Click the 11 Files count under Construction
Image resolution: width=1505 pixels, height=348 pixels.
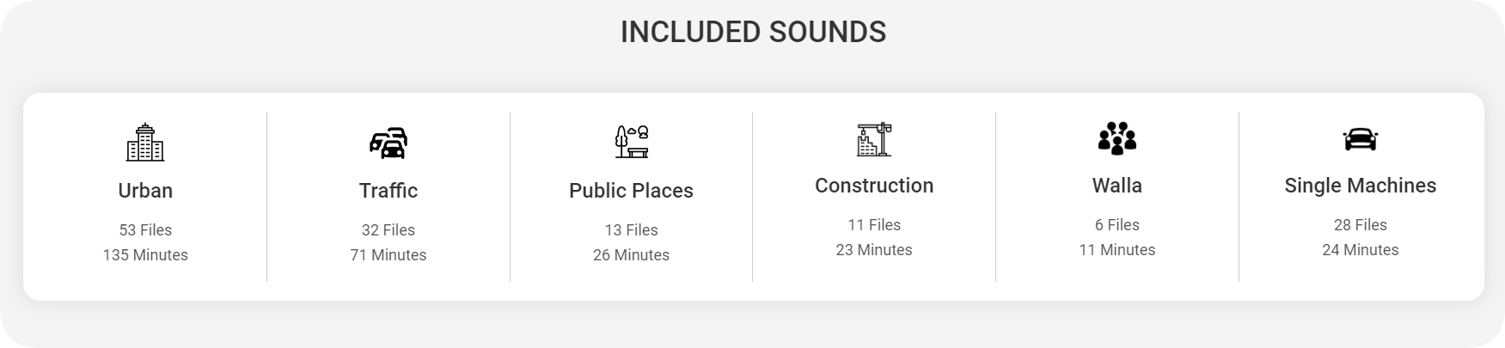click(x=874, y=225)
